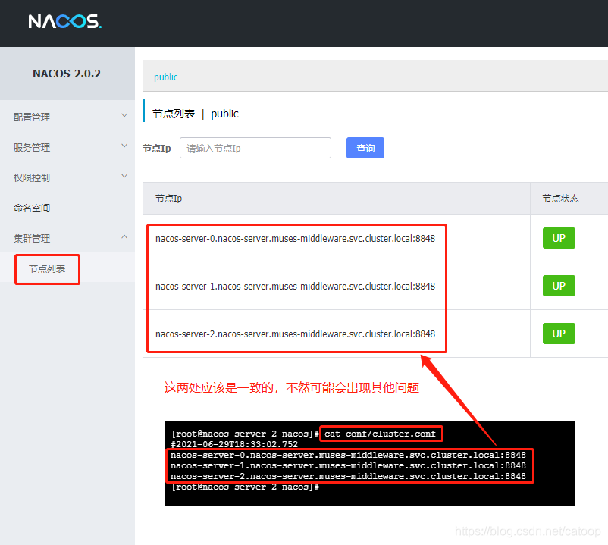Click the NACOS 2.0.2 version label
Screen dimensions: 608x545
[67, 74]
